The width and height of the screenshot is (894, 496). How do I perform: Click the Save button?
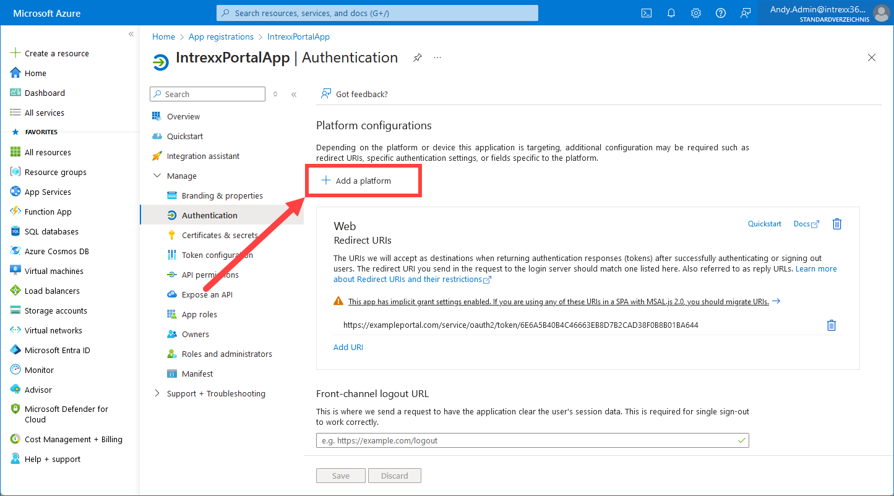pyautogui.click(x=341, y=476)
